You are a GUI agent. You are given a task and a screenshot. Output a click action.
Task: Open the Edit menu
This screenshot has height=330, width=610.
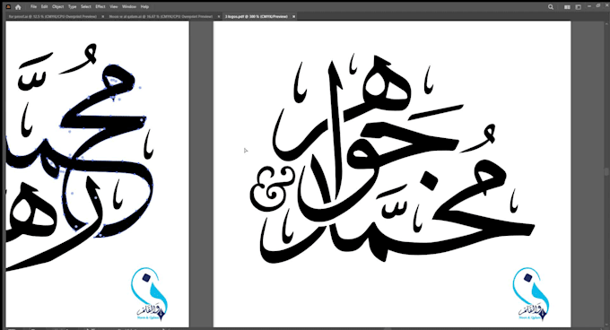point(44,6)
